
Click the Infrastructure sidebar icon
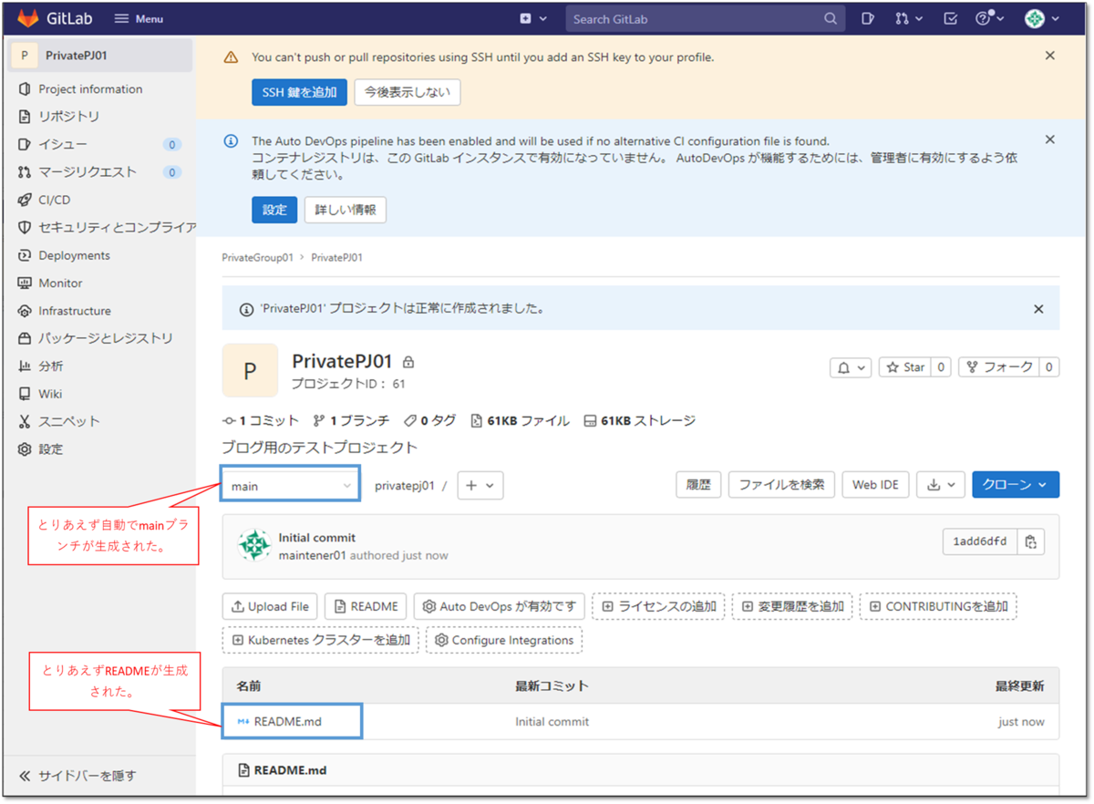point(25,311)
